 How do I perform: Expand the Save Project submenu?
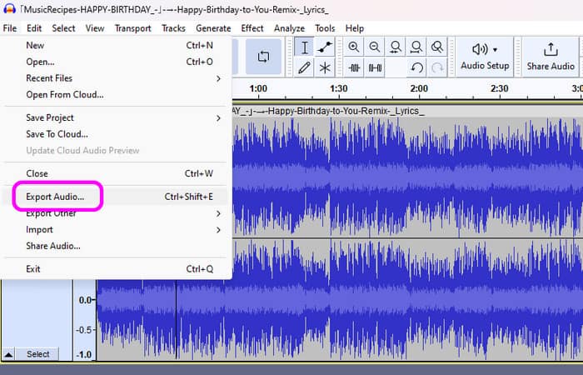click(115, 117)
